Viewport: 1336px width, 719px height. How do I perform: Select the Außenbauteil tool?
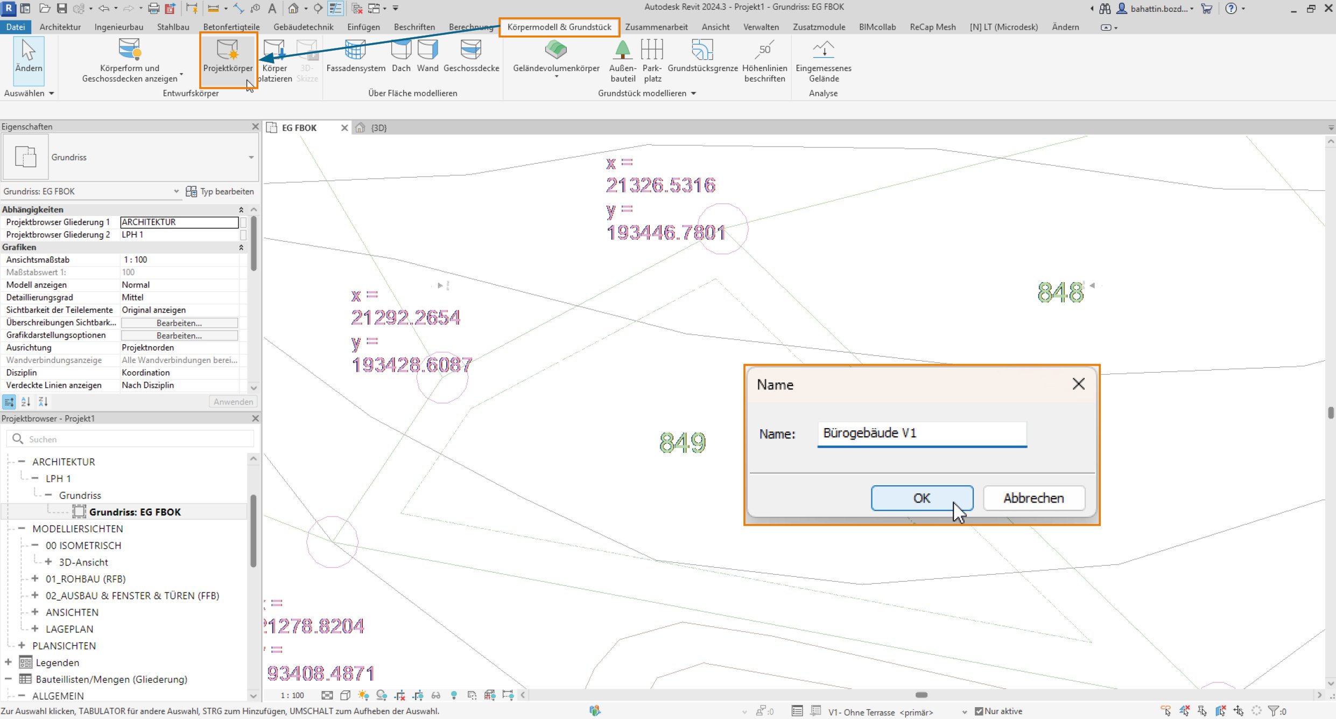[623, 60]
